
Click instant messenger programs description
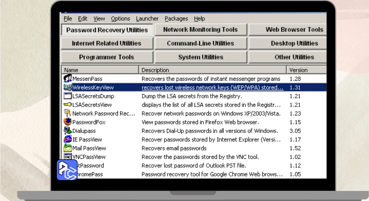pos(211,79)
